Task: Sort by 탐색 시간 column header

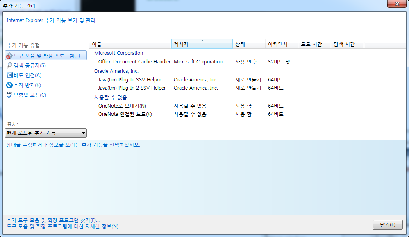Action: 348,44
